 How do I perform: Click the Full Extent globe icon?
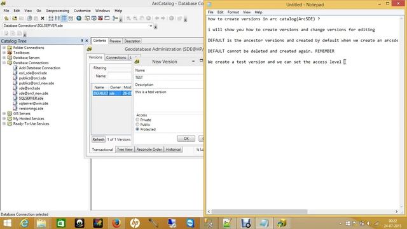tap(148, 18)
